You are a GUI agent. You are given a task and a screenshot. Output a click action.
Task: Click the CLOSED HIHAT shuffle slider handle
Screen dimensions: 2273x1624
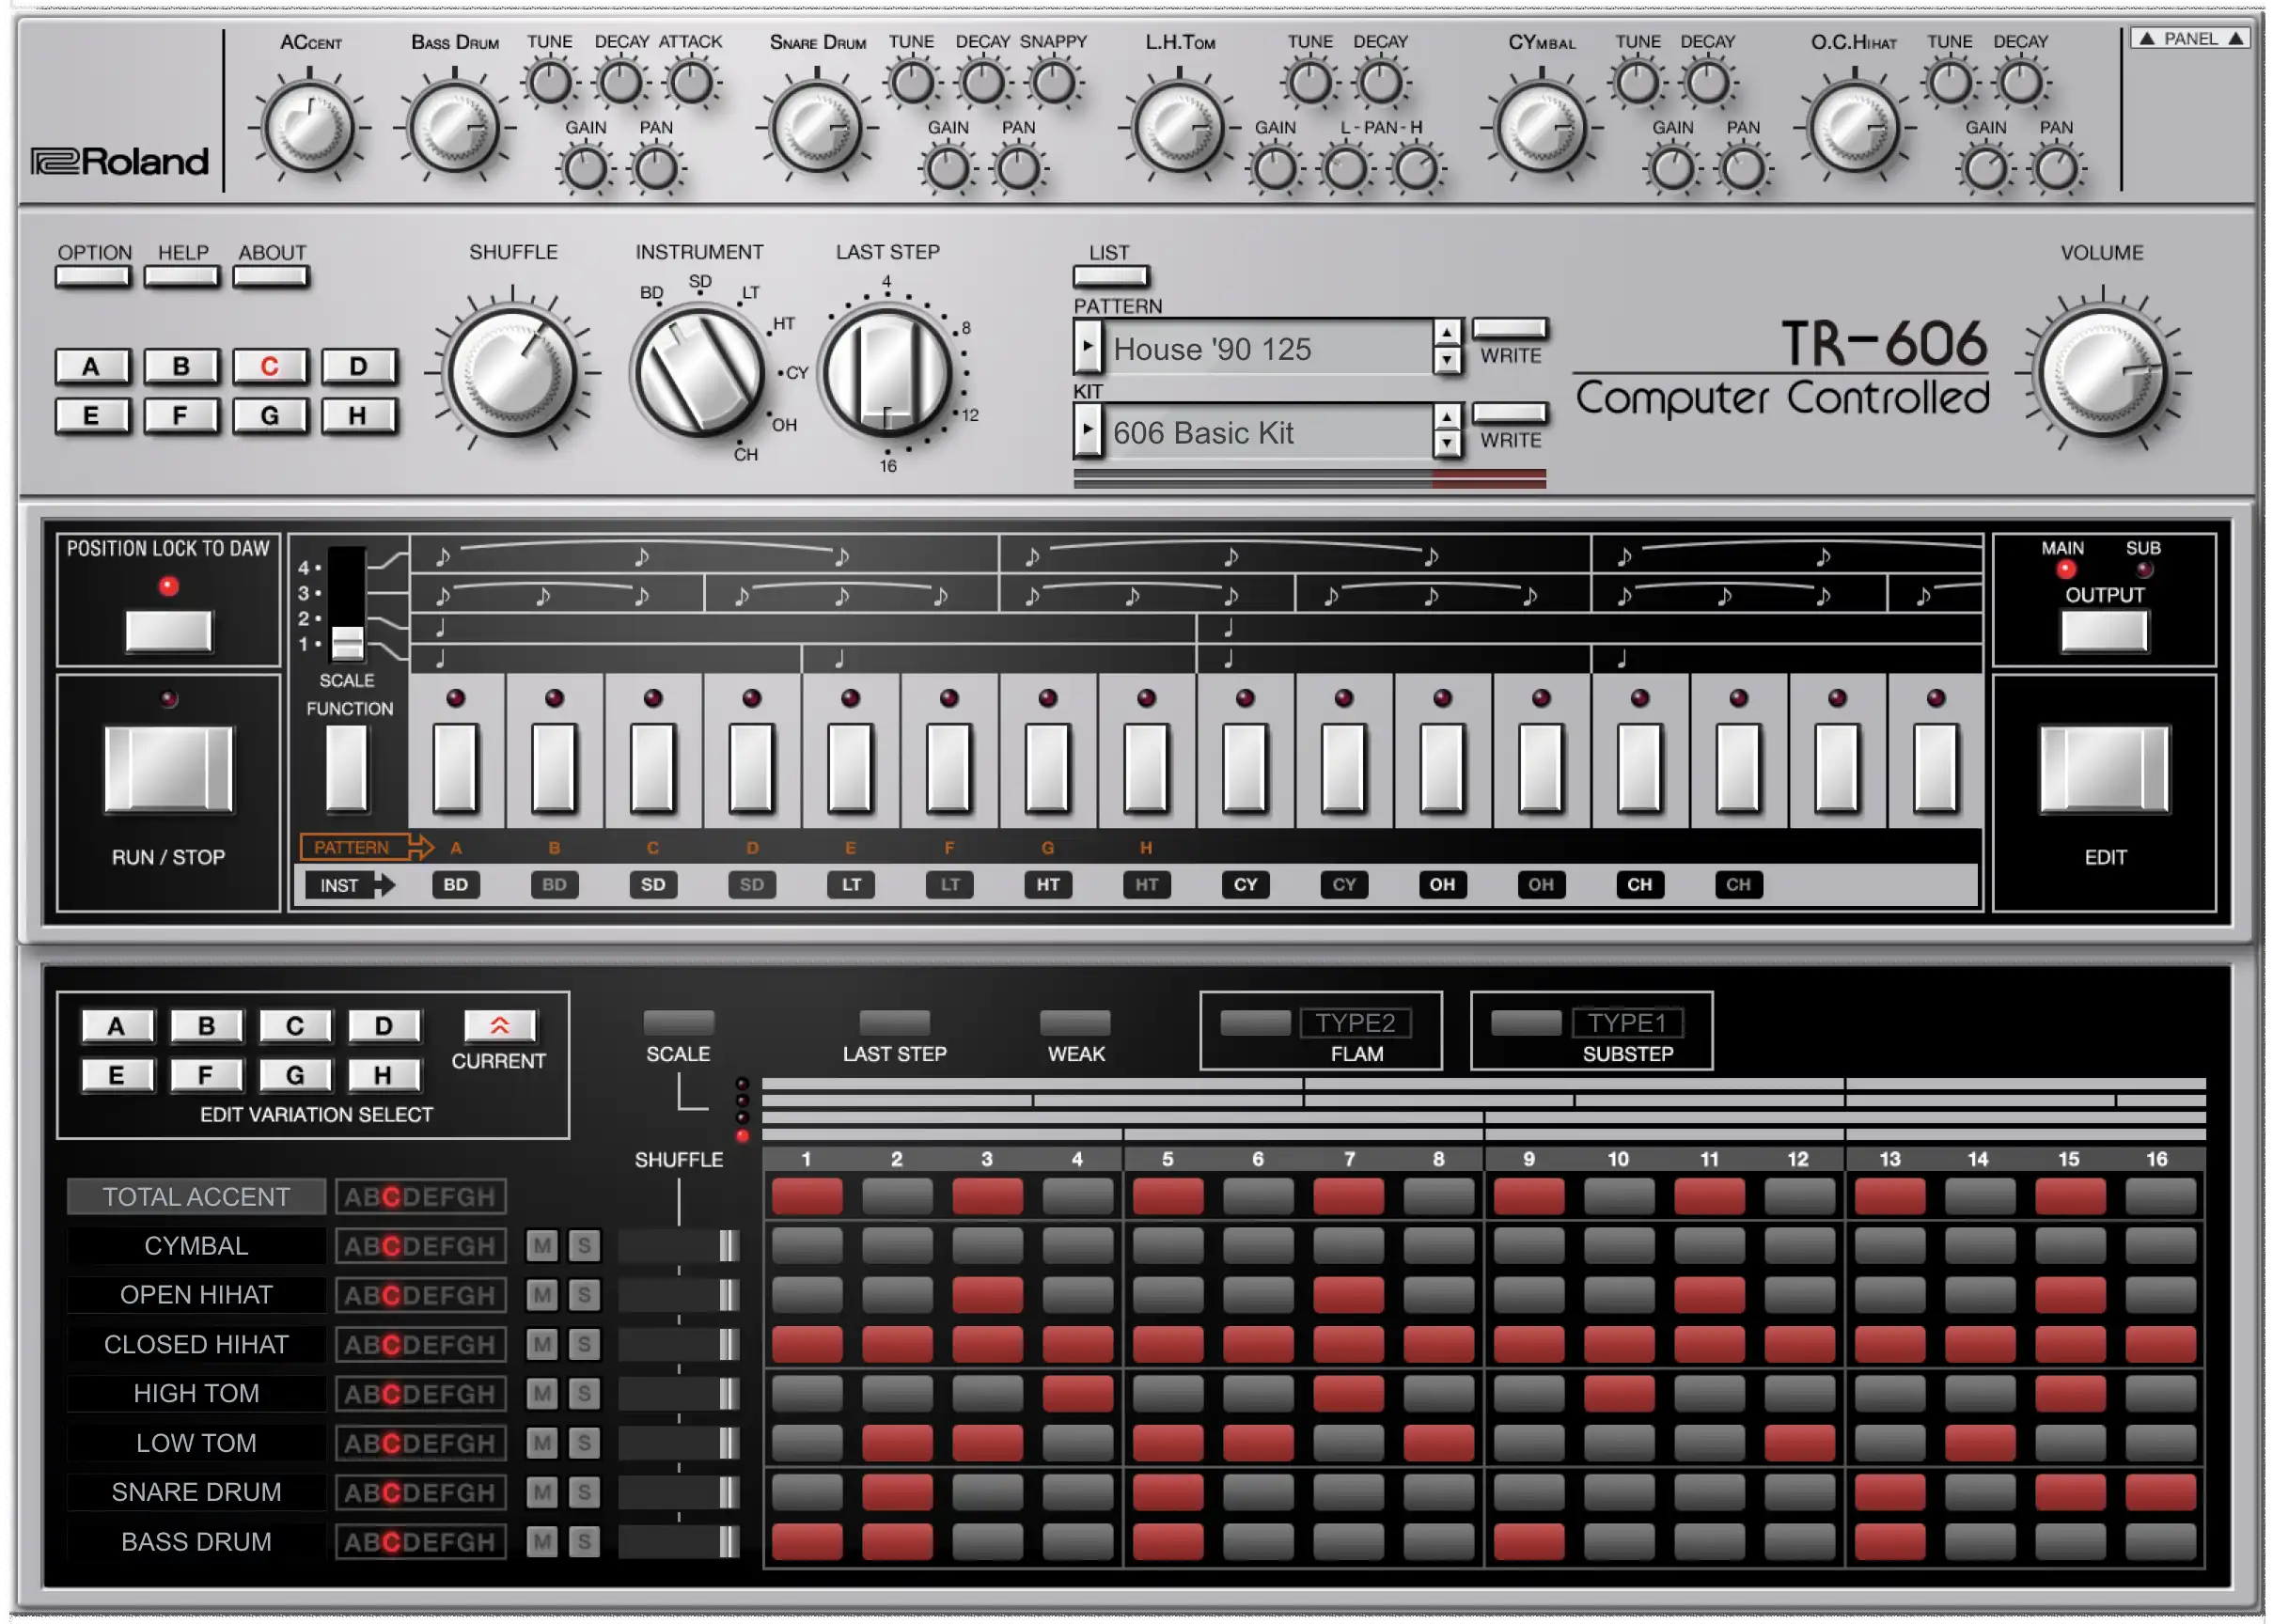click(729, 1344)
